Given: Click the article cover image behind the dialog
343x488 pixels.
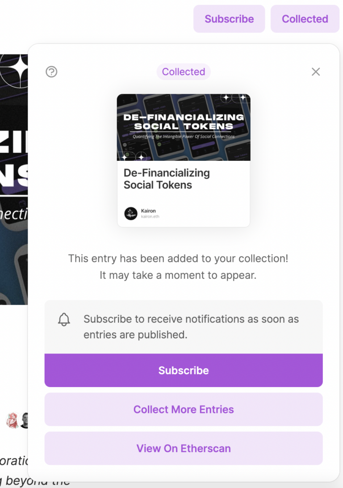Looking at the screenshot, I should pyautogui.click(x=13, y=179).
